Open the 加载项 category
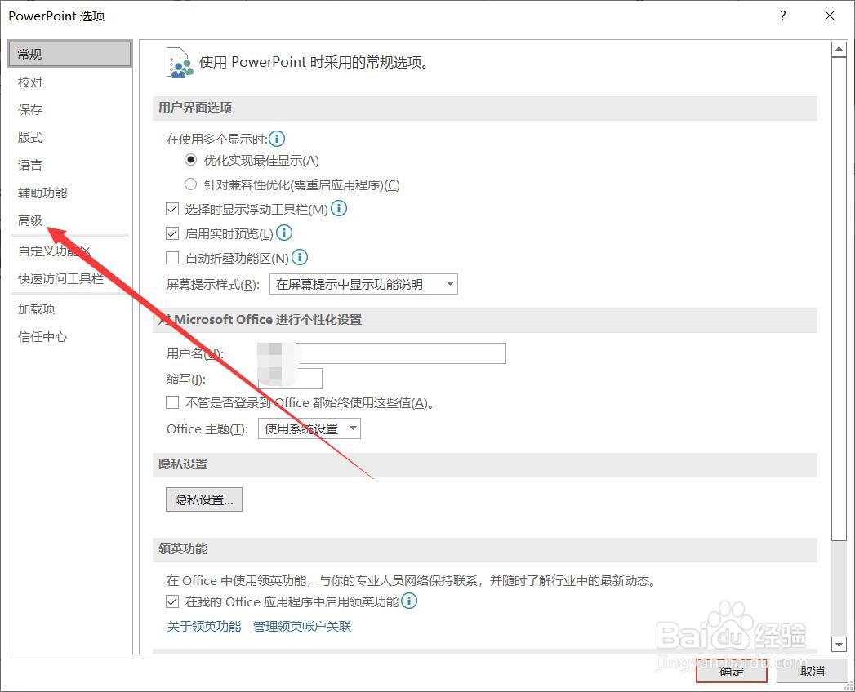Viewport: 855px width, 692px height. click(69, 309)
